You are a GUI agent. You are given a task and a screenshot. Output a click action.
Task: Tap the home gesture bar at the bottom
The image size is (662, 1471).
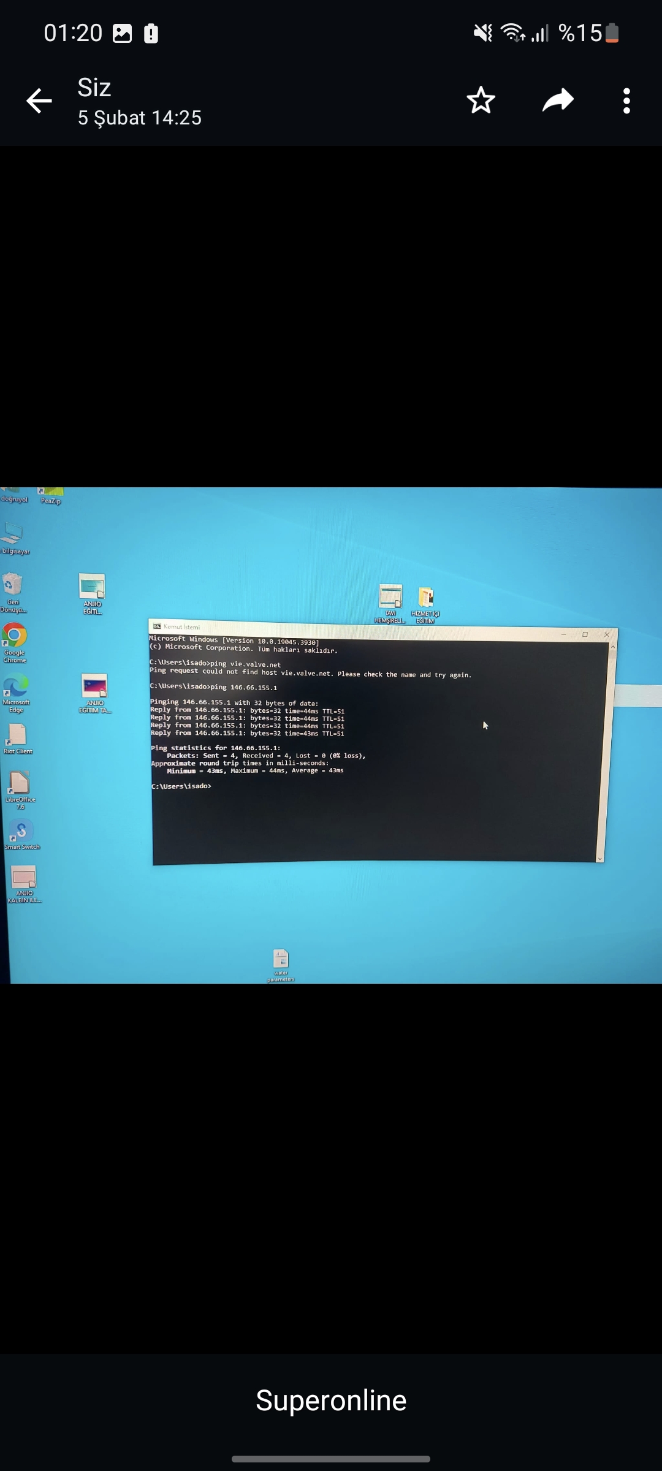(x=331, y=1459)
